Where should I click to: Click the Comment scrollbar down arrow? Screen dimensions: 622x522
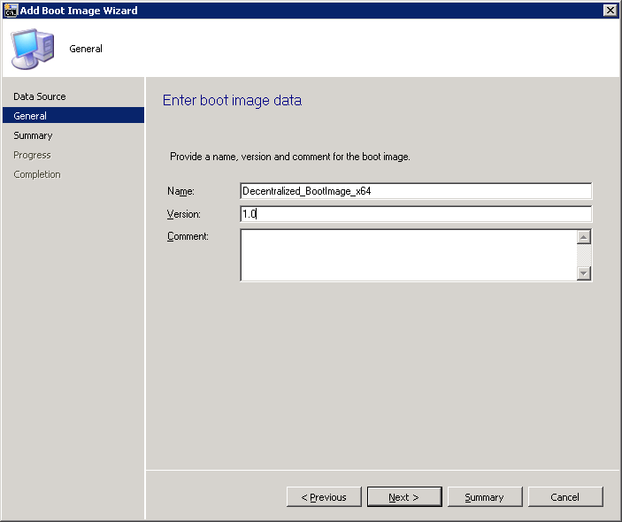click(x=584, y=273)
